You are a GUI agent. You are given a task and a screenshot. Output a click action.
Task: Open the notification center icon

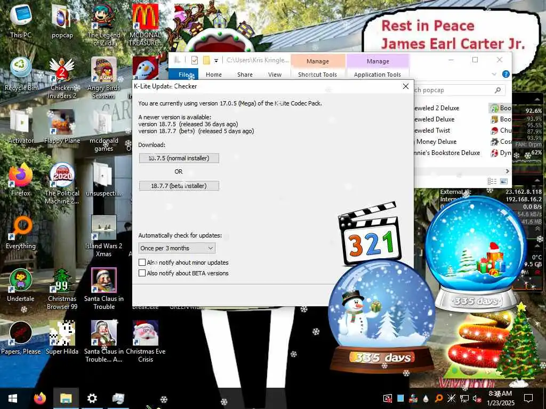click(528, 398)
